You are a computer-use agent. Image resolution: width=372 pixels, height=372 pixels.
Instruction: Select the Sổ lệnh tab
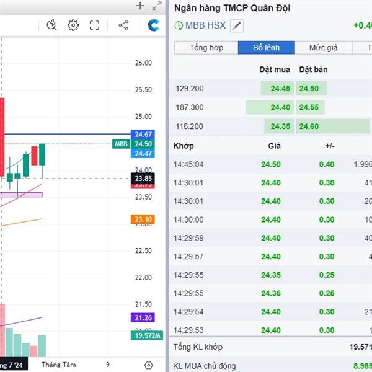pyautogui.click(x=267, y=48)
